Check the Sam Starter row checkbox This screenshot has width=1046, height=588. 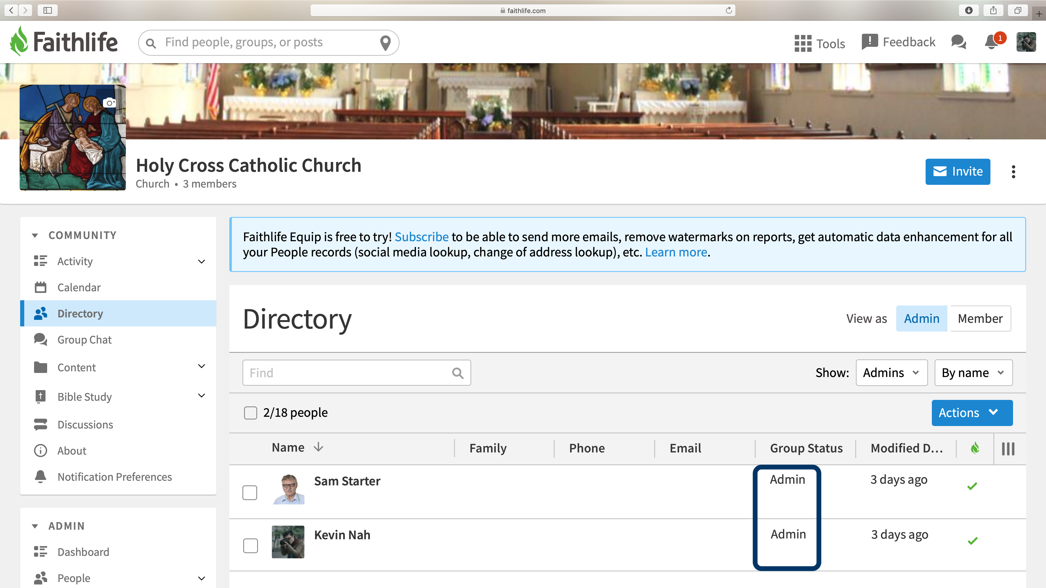(x=250, y=493)
